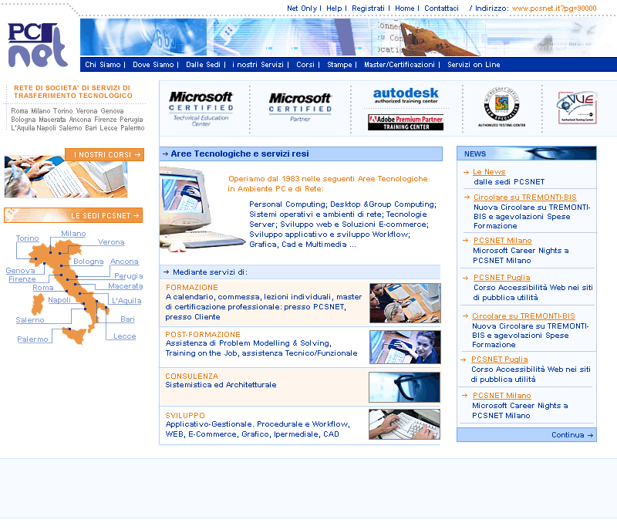Select Perugia office link
This screenshot has width=617, height=530.
point(129,276)
